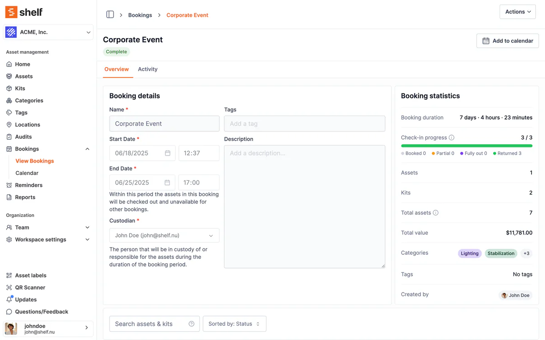Open the Custodian John Doe dropdown
The width and height of the screenshot is (545, 340).
164,235
